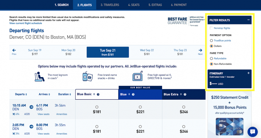Image resolution: width=261 pixels, height=138 pixels.
Task: Select the Wed Sep 22 date tab
Action: pyautogui.click(x=147, y=52)
